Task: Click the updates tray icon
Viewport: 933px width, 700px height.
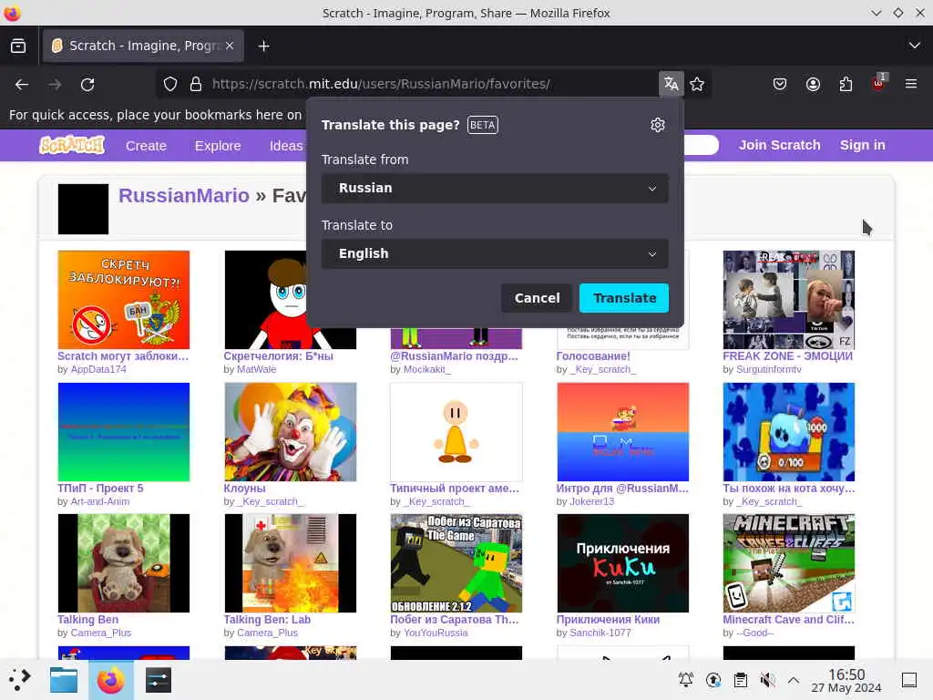Action: [x=713, y=679]
